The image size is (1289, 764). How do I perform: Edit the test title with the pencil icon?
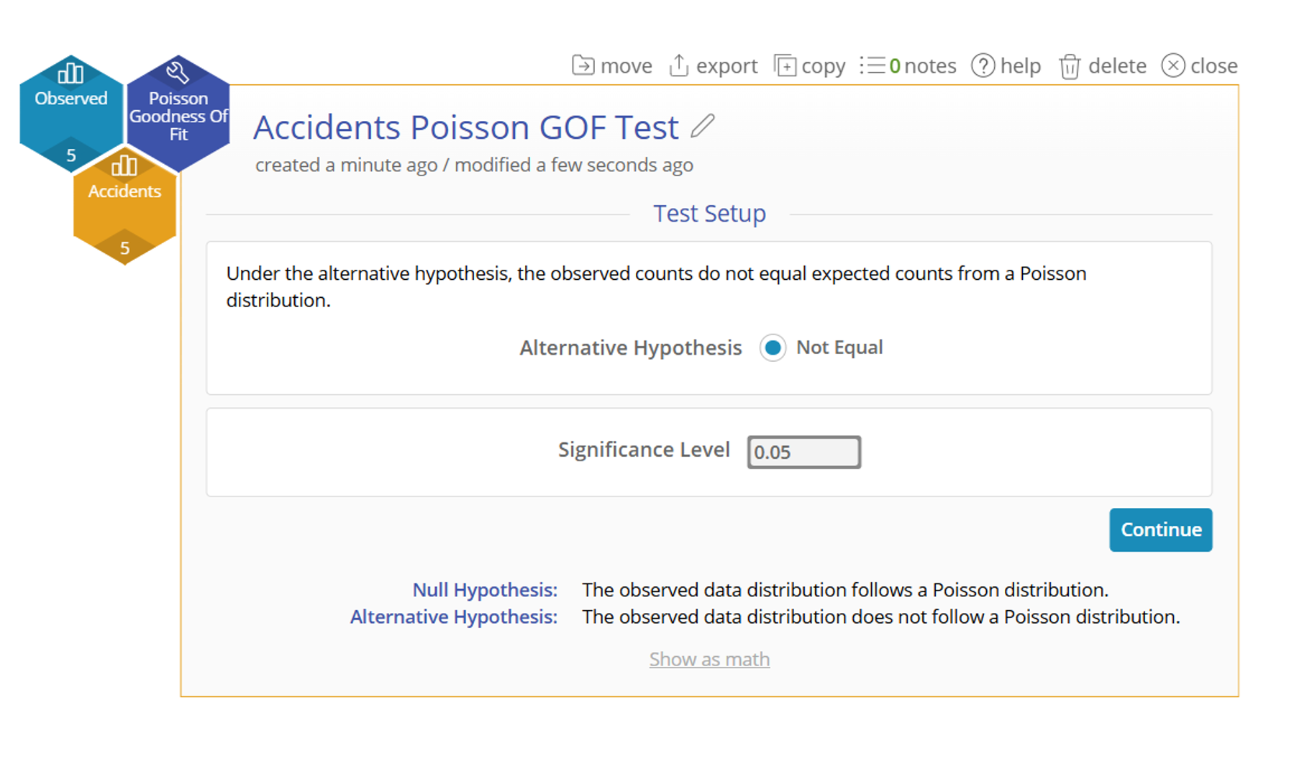(x=703, y=127)
